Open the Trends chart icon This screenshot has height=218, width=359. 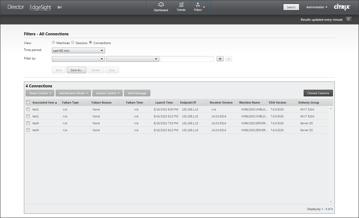coord(181,5)
